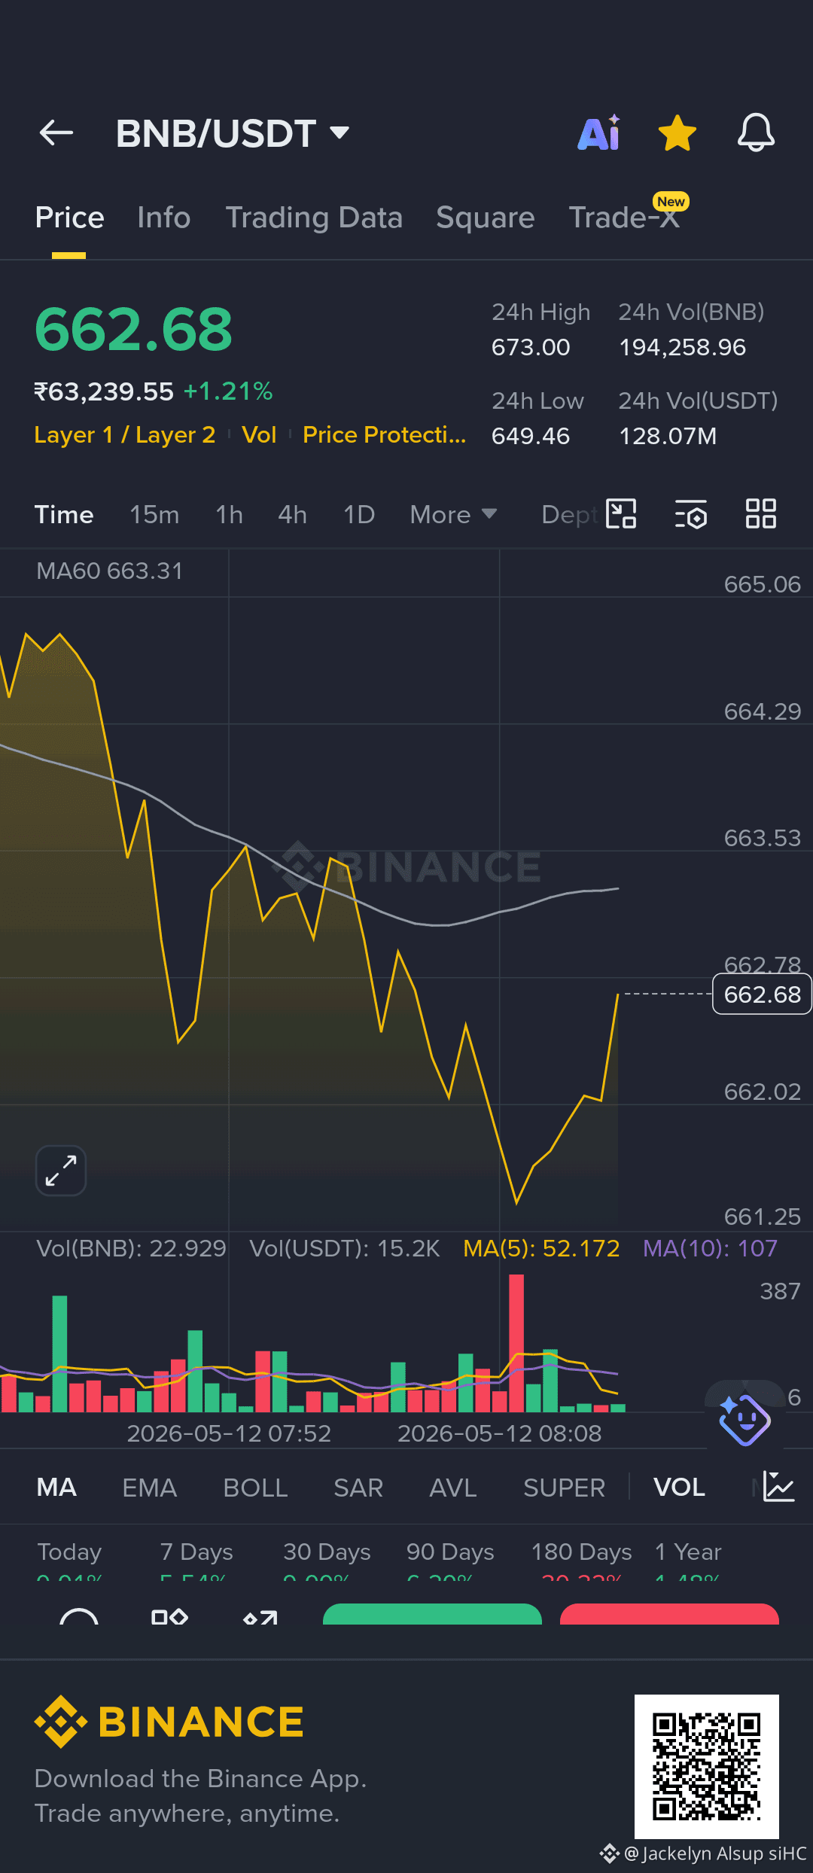Open the four-square grid layout icon
This screenshot has width=813, height=1873.
click(x=760, y=514)
